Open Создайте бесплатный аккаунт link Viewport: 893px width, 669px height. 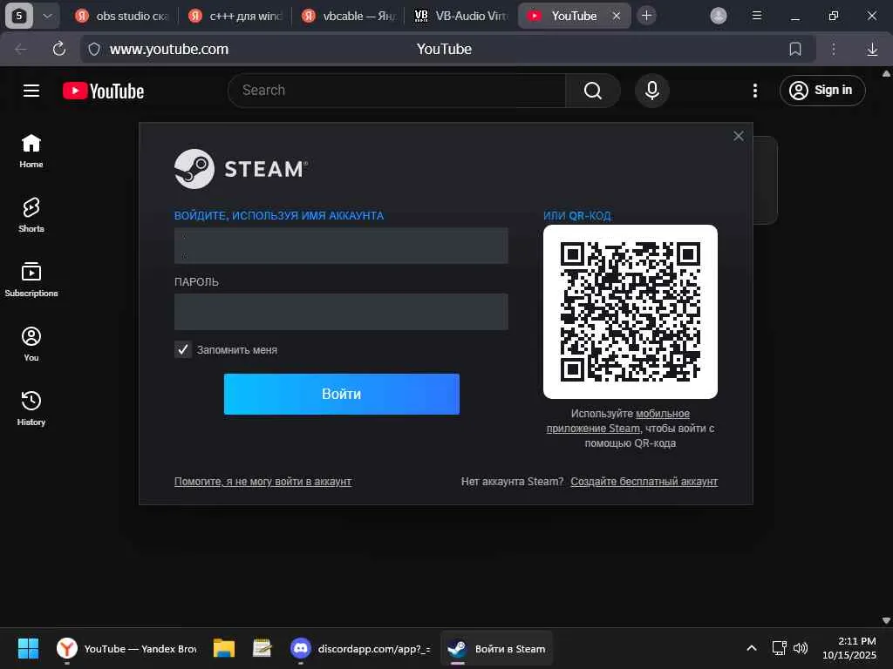[644, 481]
